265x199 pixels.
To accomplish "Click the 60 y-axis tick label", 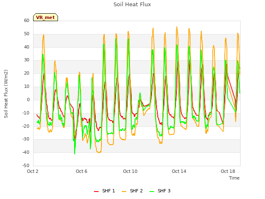I will coord(26,20).
